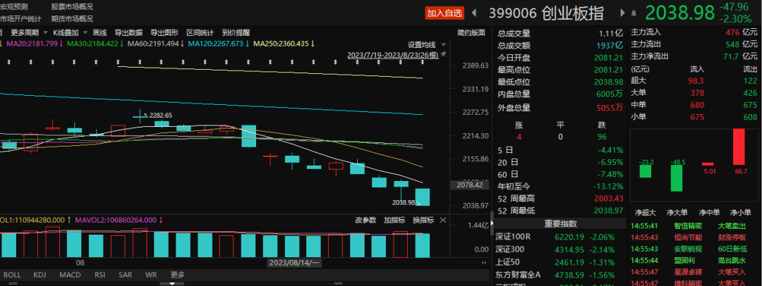Open the K线叠加 overlay dropdown

(x=70, y=32)
